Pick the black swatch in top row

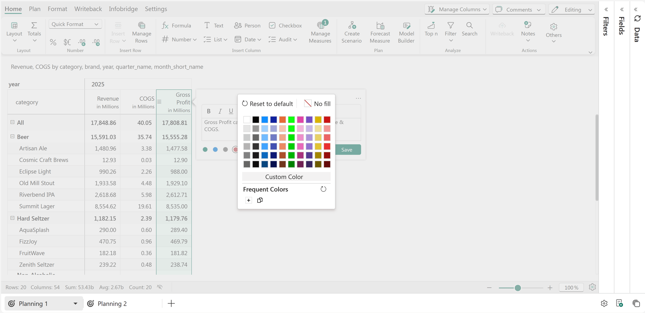[x=256, y=120]
